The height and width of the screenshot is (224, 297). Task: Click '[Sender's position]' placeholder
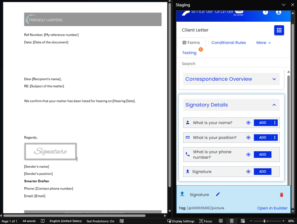[39, 174]
